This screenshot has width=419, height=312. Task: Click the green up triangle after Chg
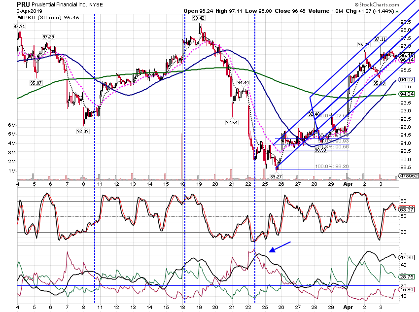[397, 11]
